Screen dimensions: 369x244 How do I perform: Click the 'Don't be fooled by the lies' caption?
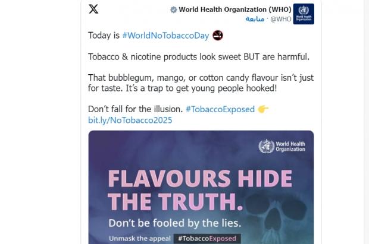click(175, 223)
